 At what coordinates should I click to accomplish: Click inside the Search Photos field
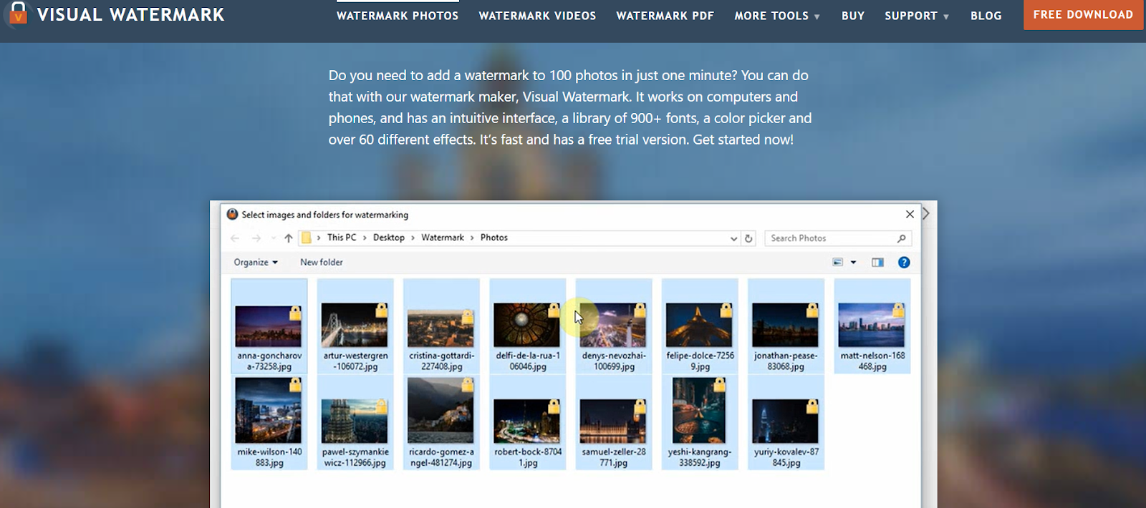tap(831, 238)
